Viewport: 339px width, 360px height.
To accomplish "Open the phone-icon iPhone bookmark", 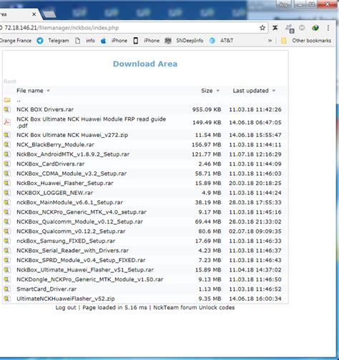I will tap(147, 41).
